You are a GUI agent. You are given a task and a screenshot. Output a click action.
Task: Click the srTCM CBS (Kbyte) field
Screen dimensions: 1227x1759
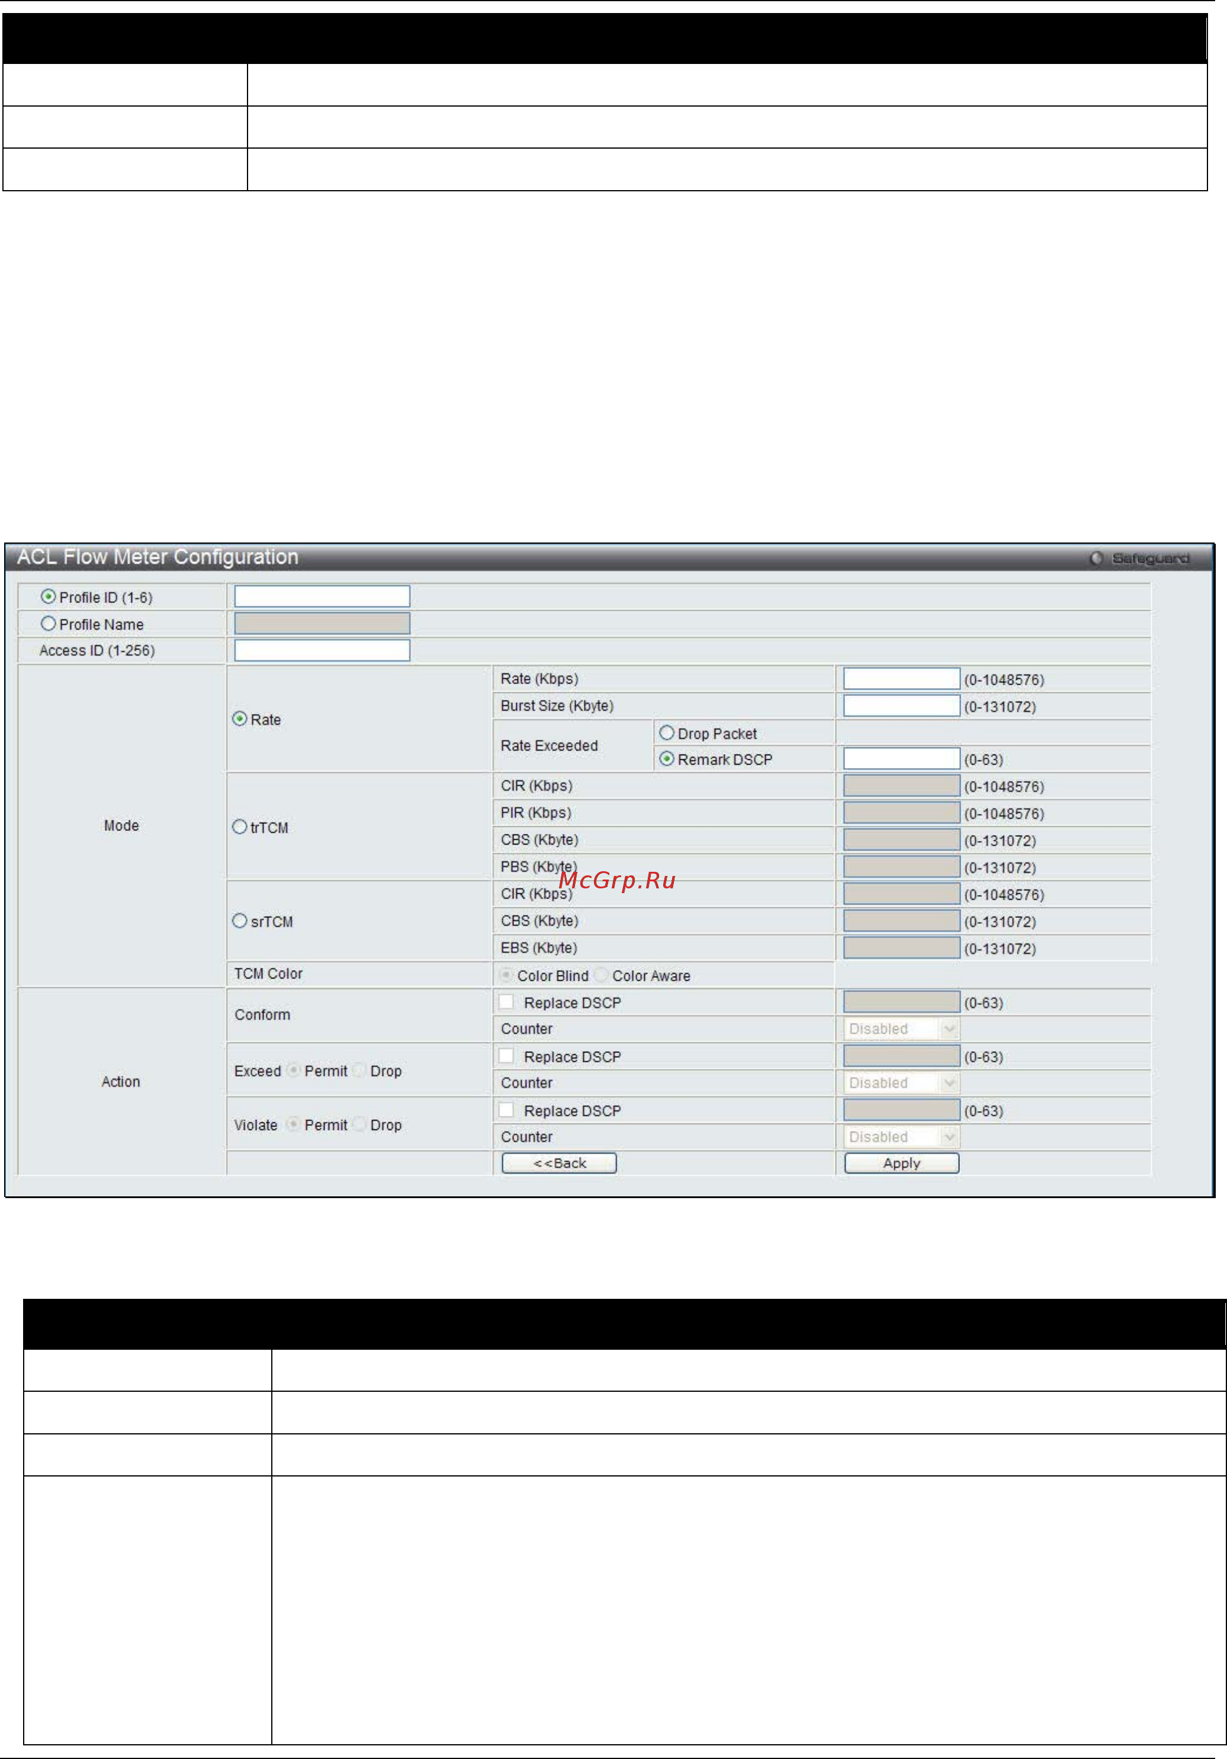pos(901,921)
